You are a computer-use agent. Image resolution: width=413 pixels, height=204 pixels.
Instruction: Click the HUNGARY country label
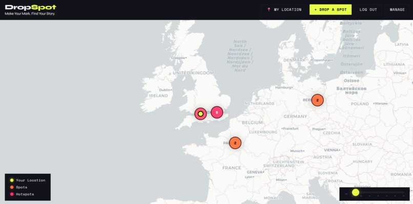coord(363,162)
